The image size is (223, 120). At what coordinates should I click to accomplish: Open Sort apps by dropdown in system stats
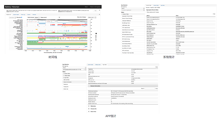pos(133,9)
